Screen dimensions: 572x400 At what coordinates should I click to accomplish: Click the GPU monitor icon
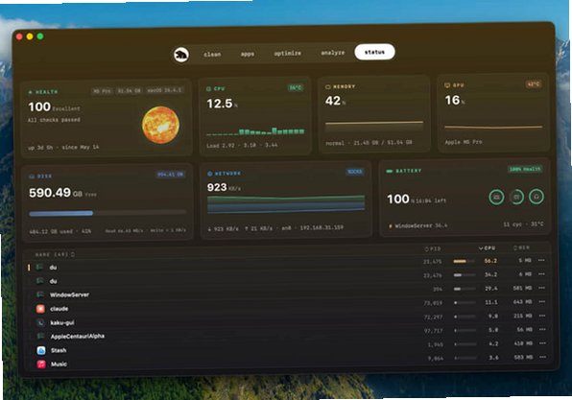(447, 85)
